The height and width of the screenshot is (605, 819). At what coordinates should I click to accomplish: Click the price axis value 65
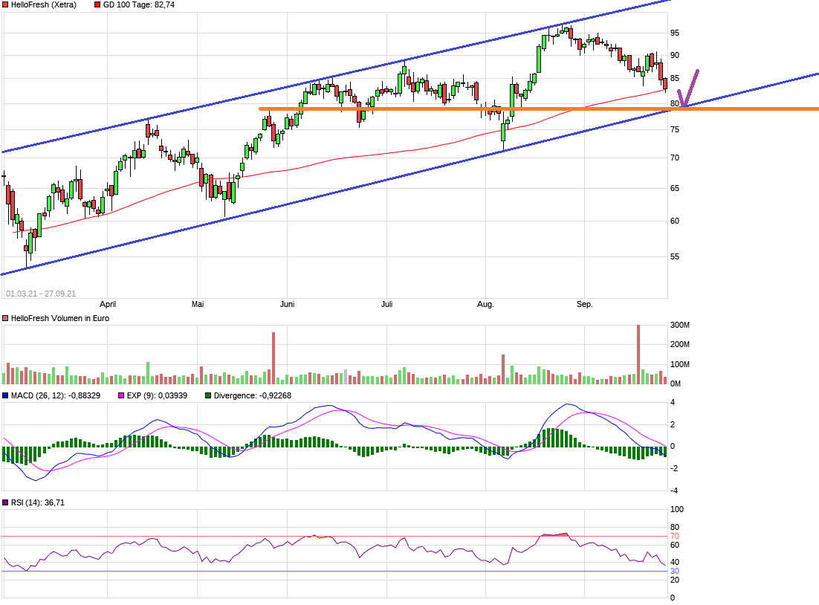[675, 188]
